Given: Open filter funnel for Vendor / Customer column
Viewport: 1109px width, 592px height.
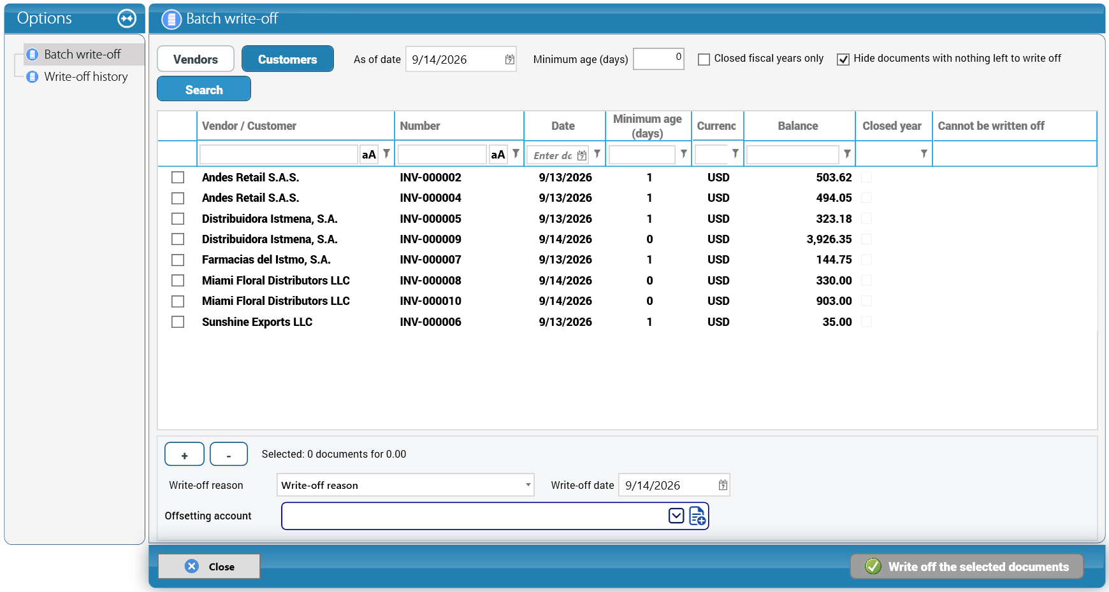Looking at the screenshot, I should [x=386, y=153].
